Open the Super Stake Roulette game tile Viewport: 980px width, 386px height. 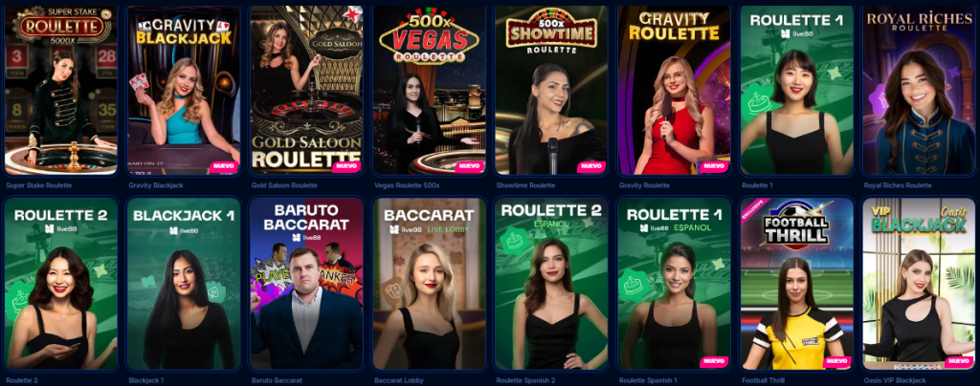pos(60,91)
